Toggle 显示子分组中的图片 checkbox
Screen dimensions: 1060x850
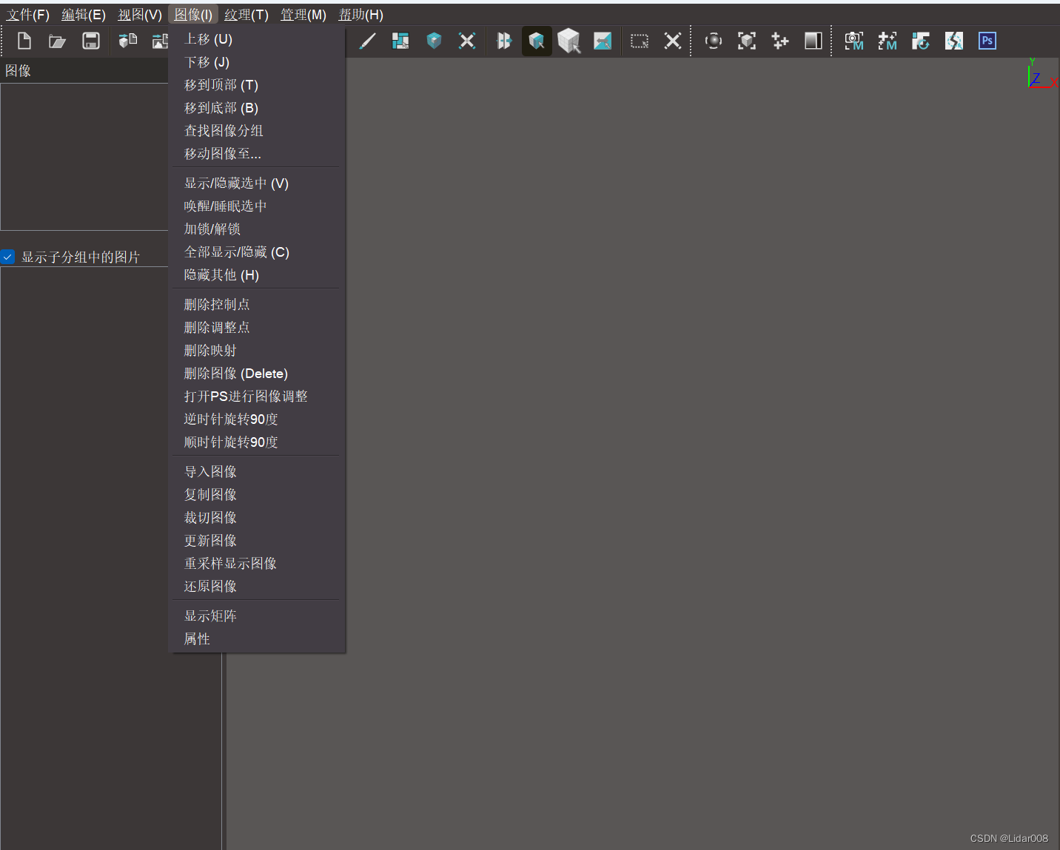pos(7,257)
